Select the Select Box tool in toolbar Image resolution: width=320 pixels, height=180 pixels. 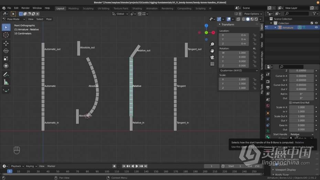pos(6,27)
